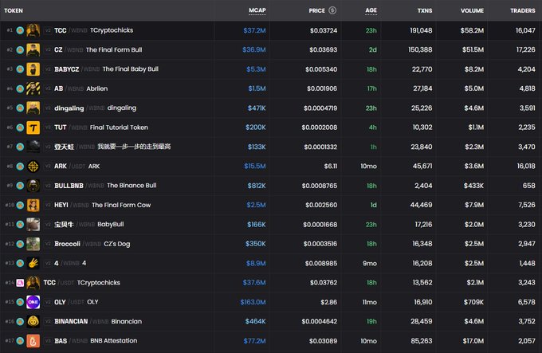This screenshot has width=542, height=353.
Task: Click 85,263 transactions for BAS
Action: (422, 341)
